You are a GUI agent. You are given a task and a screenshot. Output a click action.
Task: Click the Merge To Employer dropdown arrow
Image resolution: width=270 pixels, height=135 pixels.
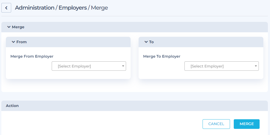click(x=256, y=66)
